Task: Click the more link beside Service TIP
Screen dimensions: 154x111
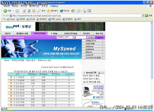Action: pyautogui.click(x=101, y=73)
